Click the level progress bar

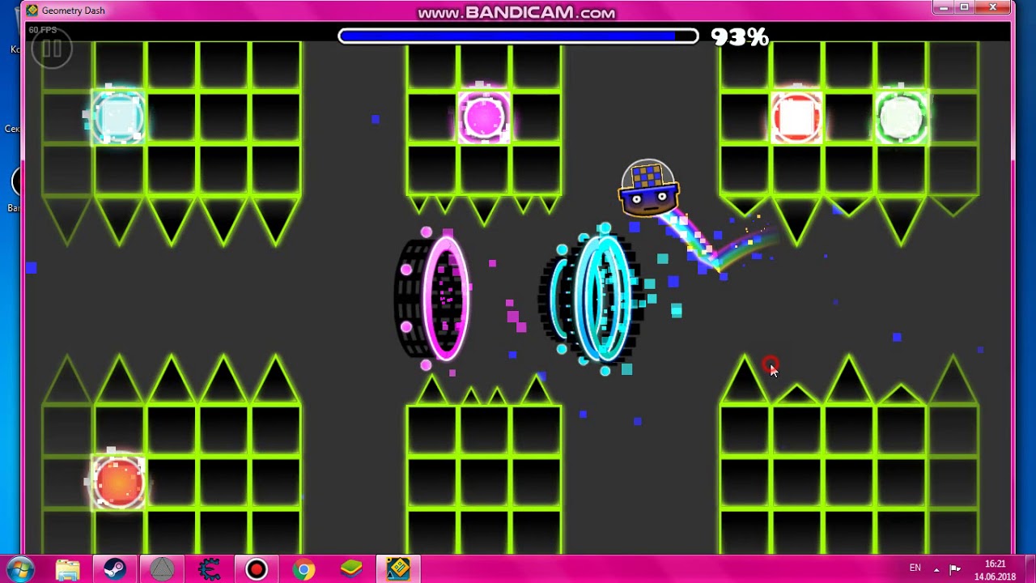pyautogui.click(x=518, y=36)
